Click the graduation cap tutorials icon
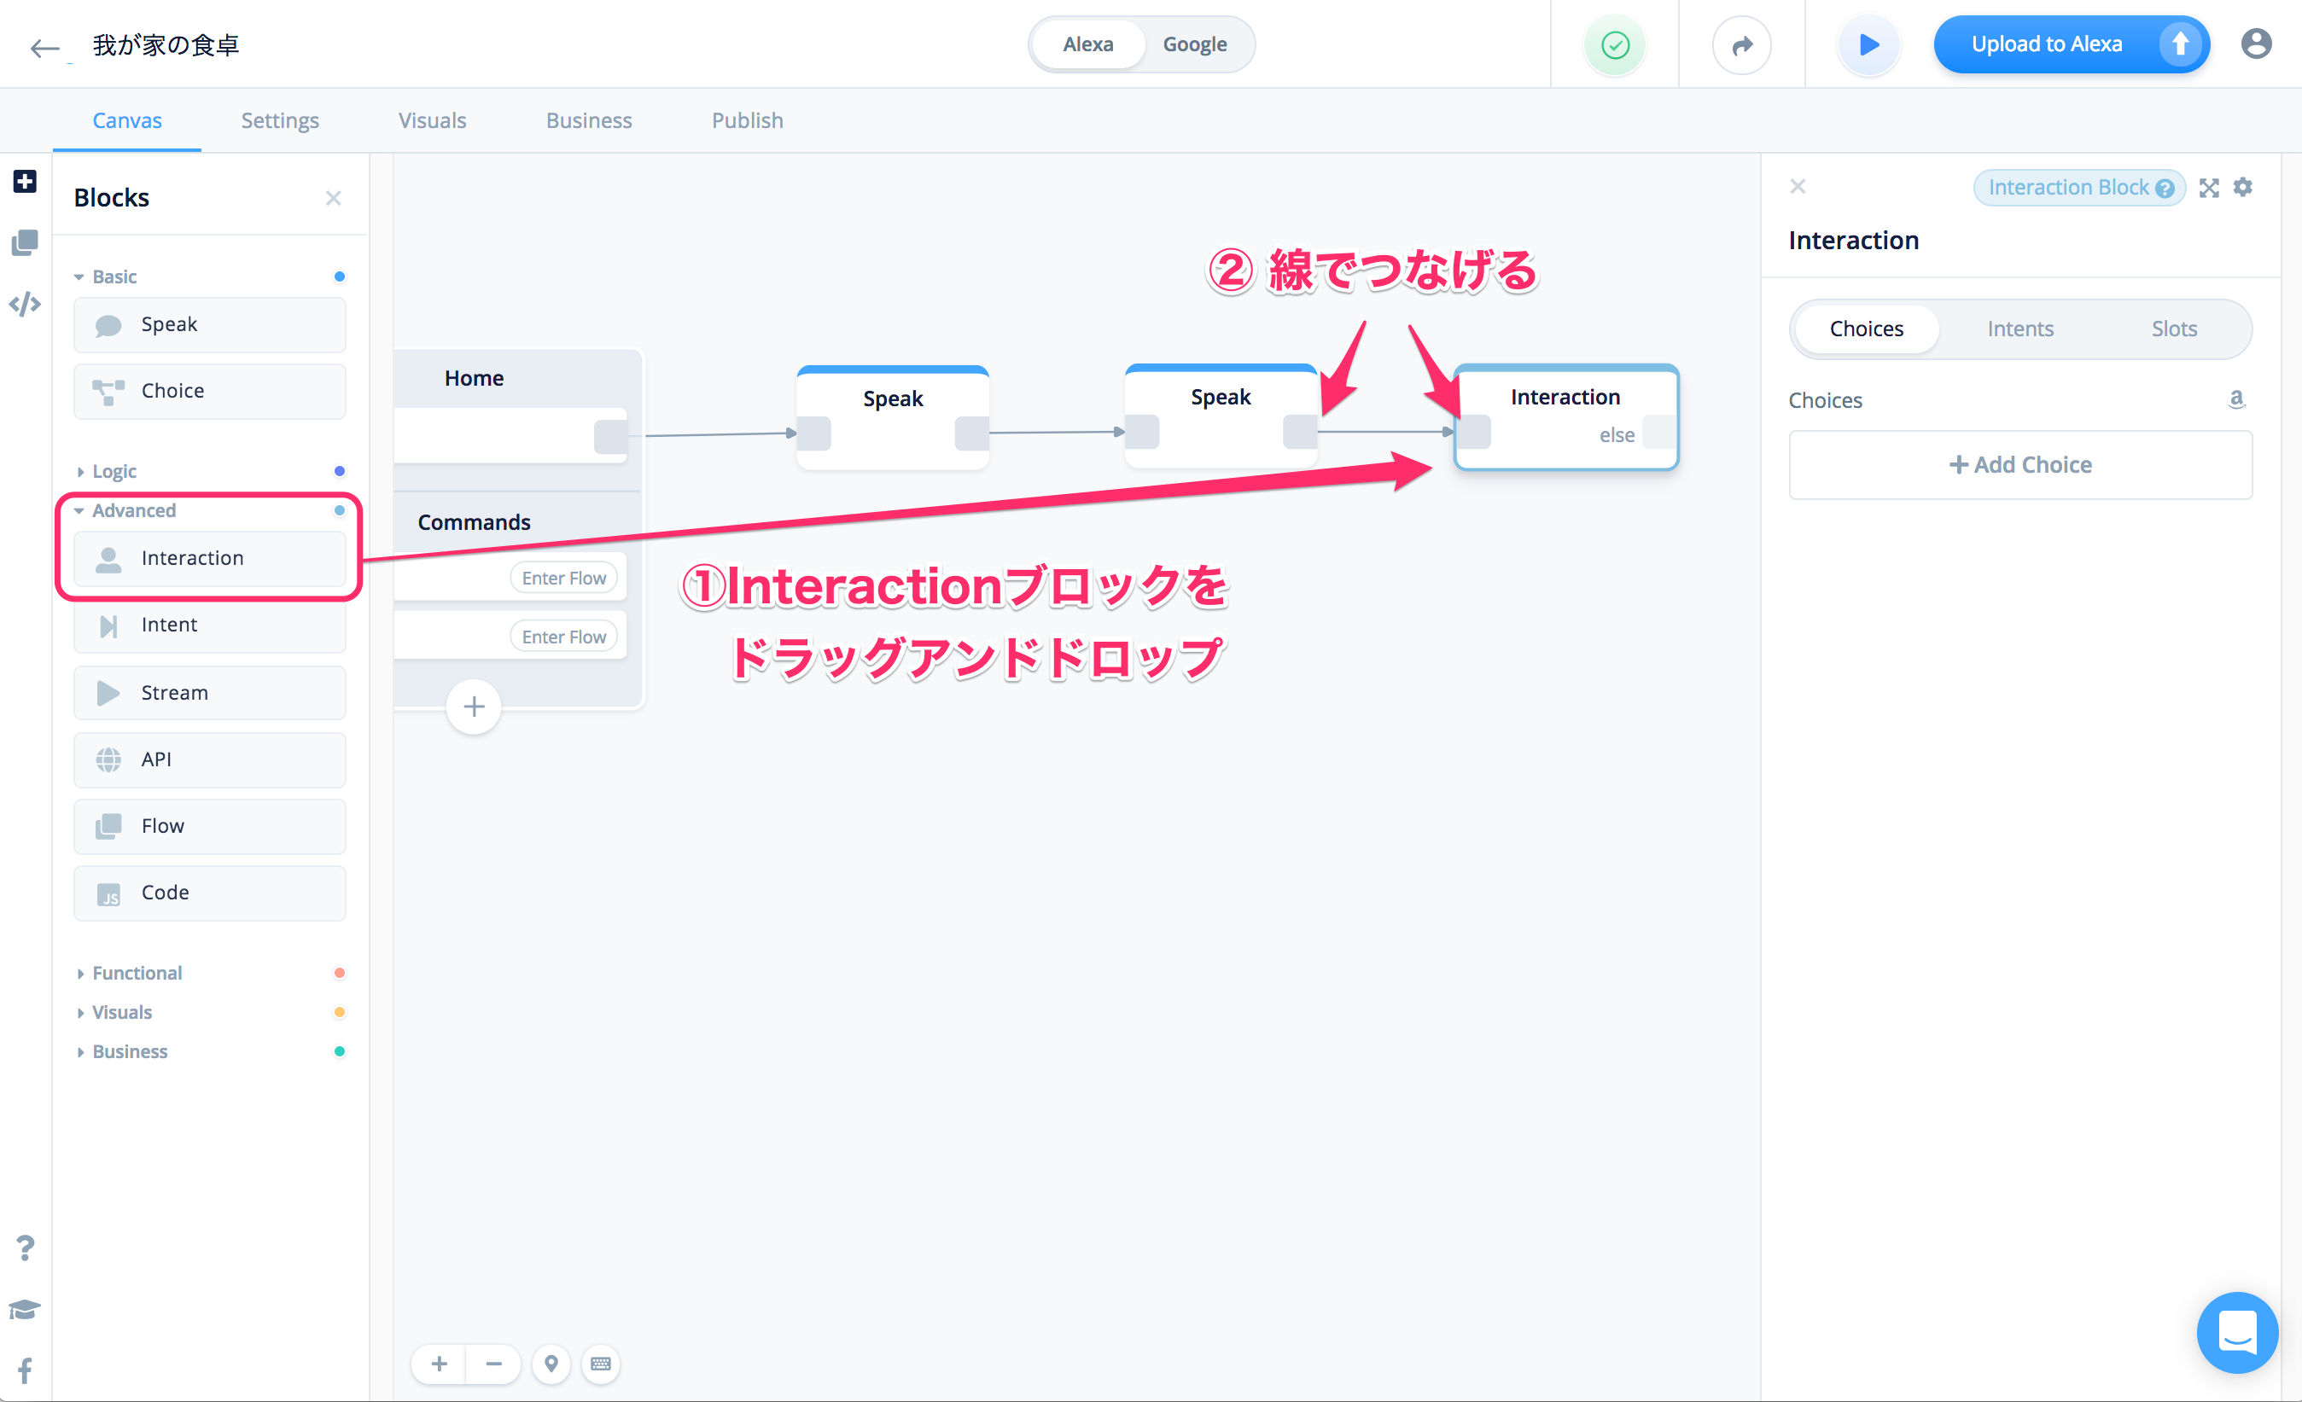 [x=24, y=1310]
